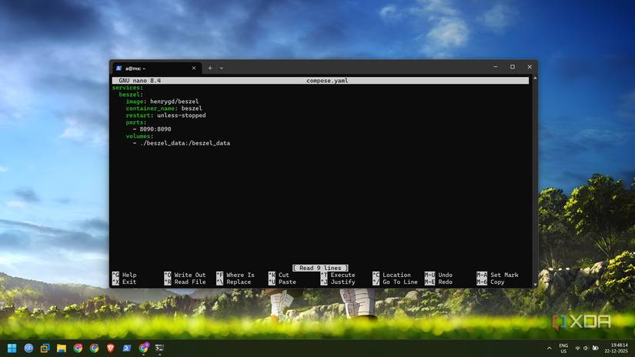Click the Wi-Fi network tray icon
The width and height of the screenshot is (635, 357).
click(577, 348)
